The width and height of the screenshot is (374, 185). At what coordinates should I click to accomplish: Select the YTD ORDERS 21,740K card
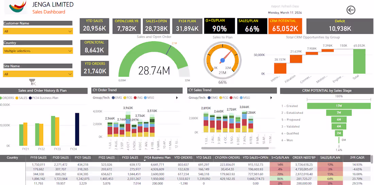click(x=95, y=68)
